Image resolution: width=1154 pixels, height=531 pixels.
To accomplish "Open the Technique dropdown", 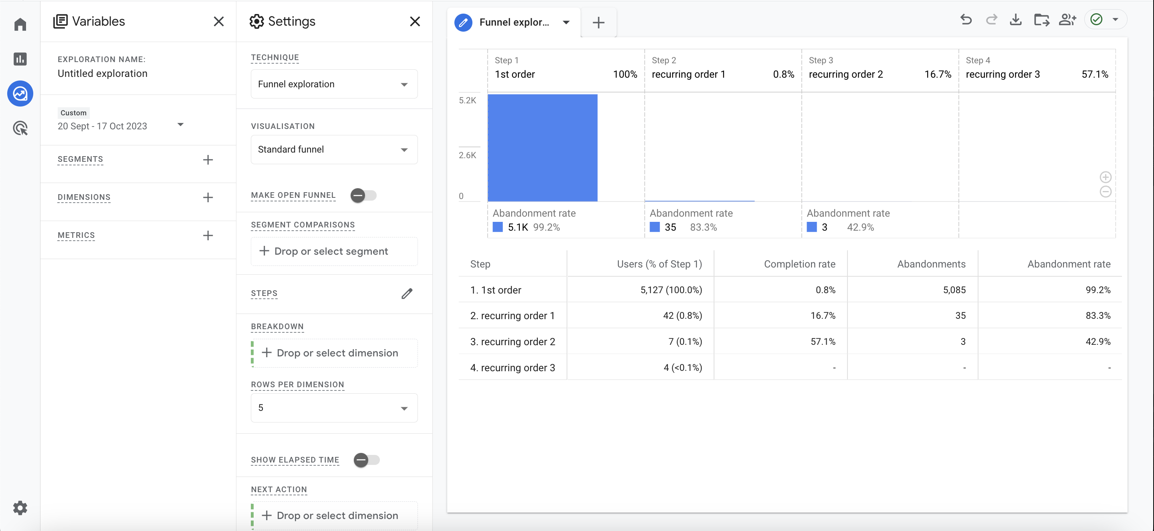I will click(x=334, y=84).
